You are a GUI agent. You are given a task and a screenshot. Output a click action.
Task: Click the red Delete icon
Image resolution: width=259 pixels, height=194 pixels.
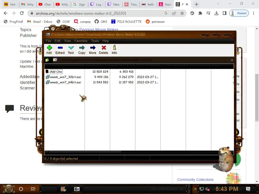[103, 50]
